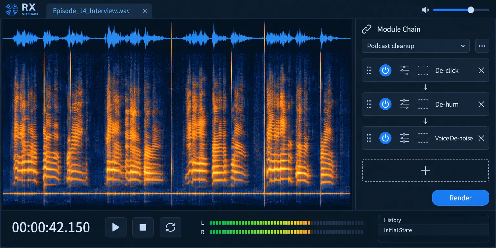The width and height of the screenshot is (496, 248).
Task: Open De-click settings sliders
Action: [x=405, y=70]
